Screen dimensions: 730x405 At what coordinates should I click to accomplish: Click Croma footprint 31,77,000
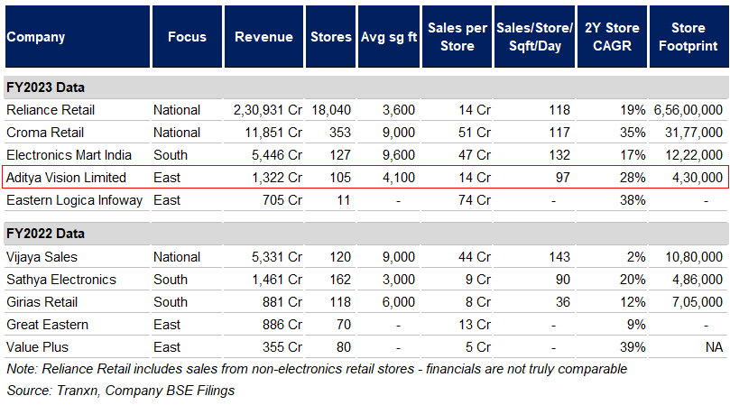point(694,133)
